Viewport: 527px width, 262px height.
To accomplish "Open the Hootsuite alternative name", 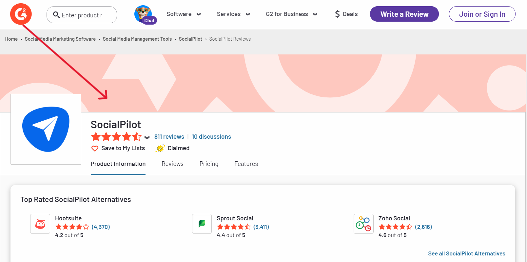I will click(x=68, y=218).
